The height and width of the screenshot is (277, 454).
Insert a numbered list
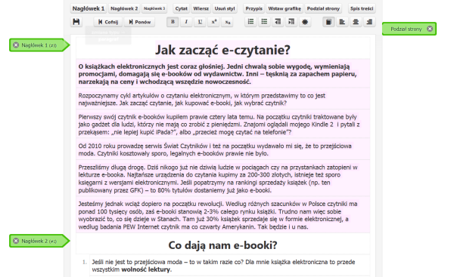point(250,22)
